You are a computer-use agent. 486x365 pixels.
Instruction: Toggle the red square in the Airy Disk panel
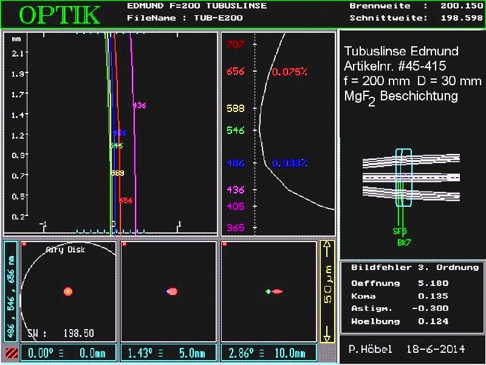(x=24, y=245)
